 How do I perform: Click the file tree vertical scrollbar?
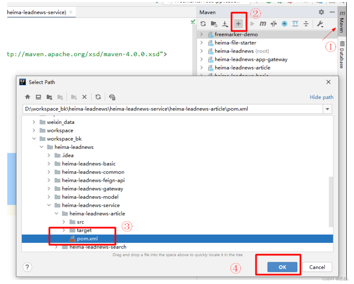click(x=331, y=201)
